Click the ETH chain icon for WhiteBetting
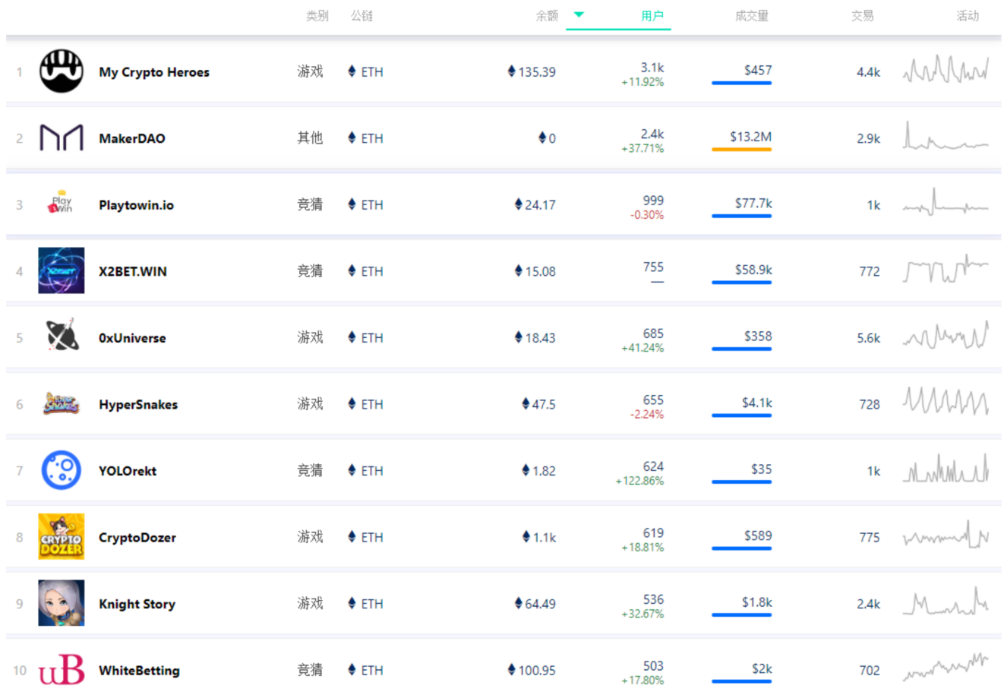 pyautogui.click(x=352, y=670)
